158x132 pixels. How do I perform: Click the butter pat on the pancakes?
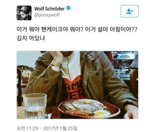[x=88, y=102]
